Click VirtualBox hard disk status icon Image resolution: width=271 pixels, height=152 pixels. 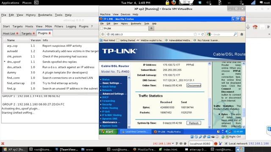point(192,137)
